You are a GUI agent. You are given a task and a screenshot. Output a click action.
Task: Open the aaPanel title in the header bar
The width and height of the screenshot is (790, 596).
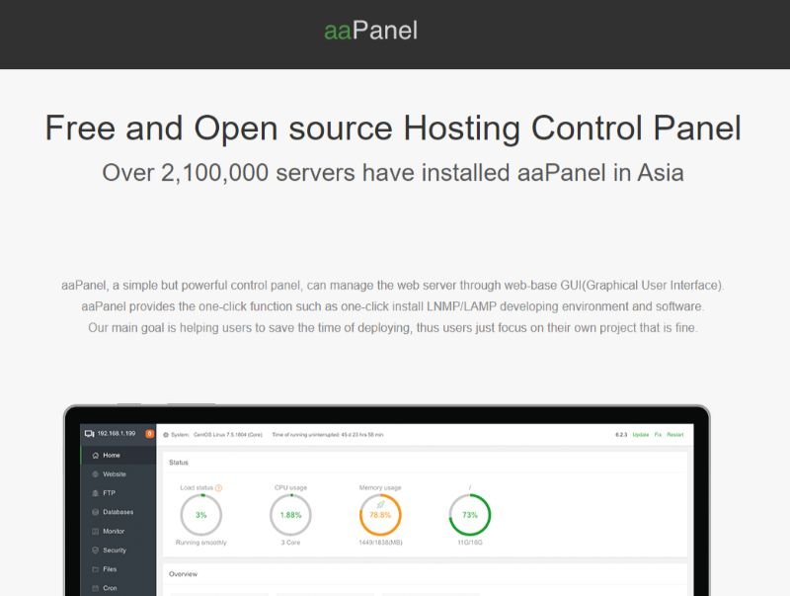[x=370, y=31]
